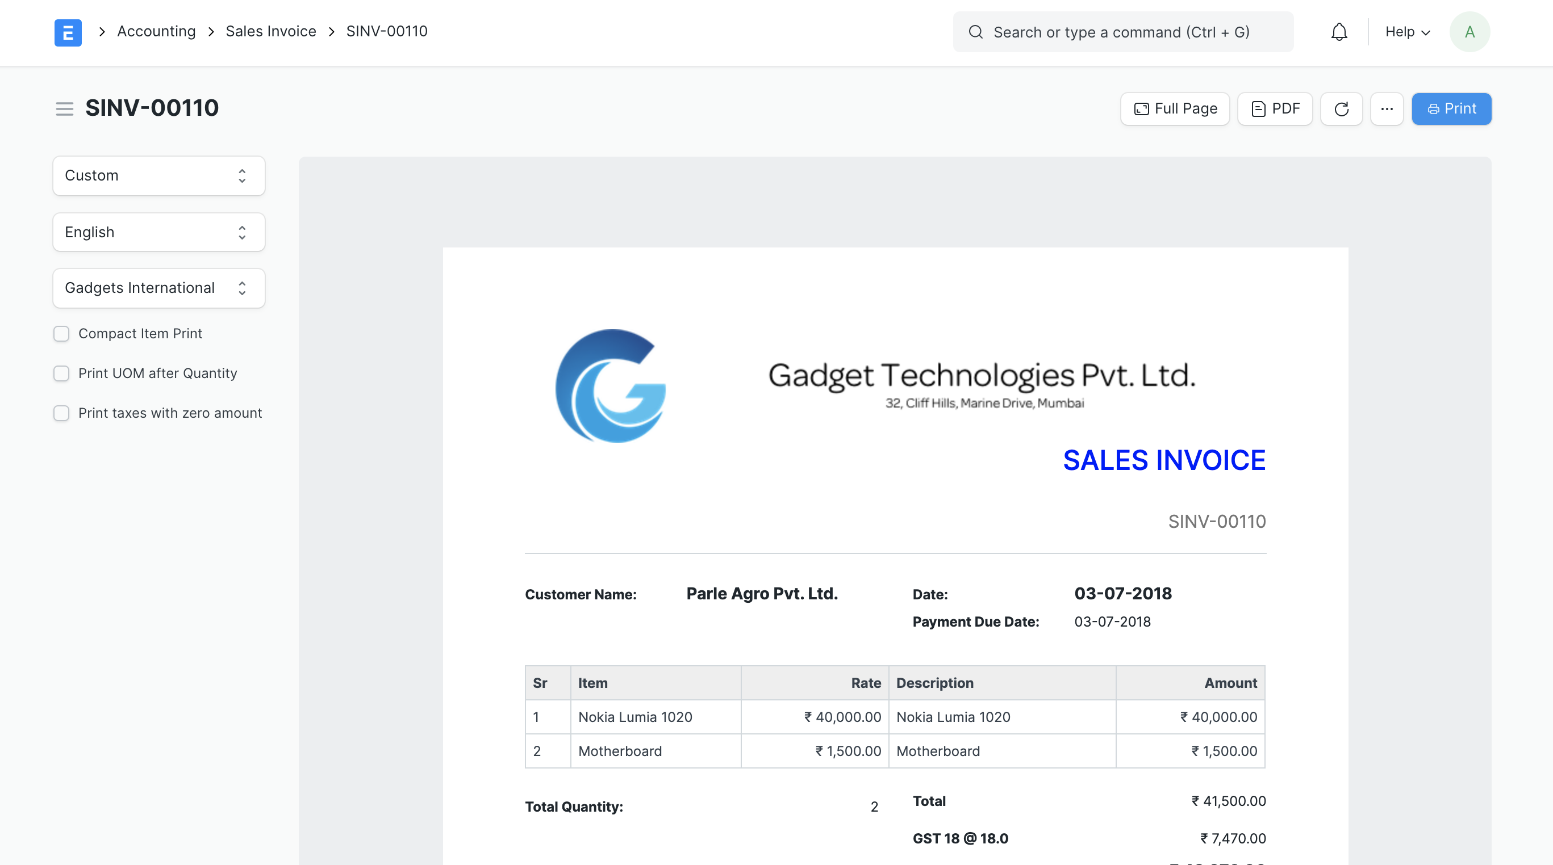The image size is (1553, 865).
Task: Click the blue Print button
Action: 1451,109
